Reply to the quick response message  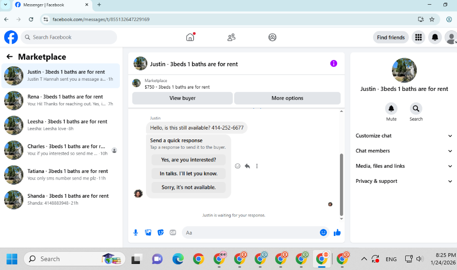point(248,166)
